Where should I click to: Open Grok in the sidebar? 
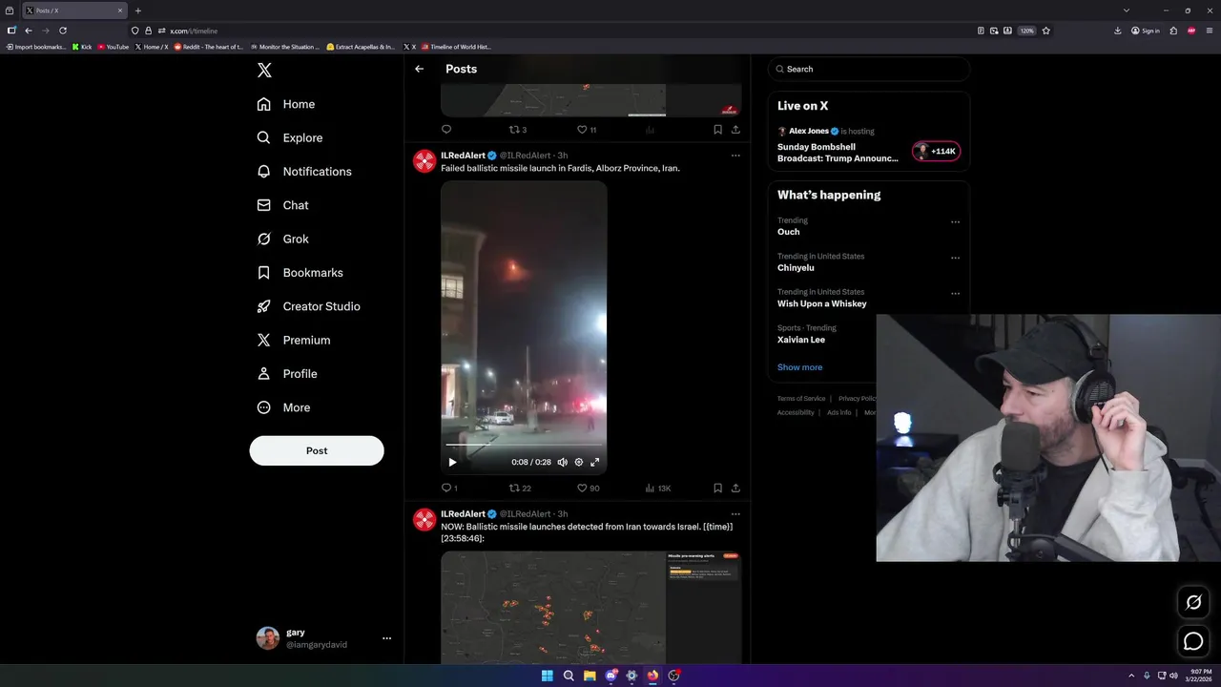[x=283, y=239]
